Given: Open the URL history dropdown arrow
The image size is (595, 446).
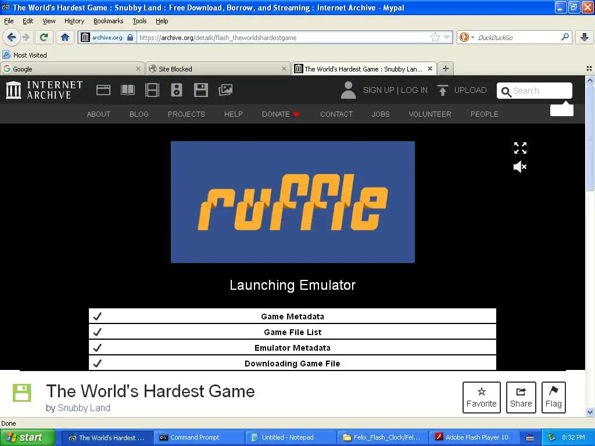Looking at the screenshot, I should pyautogui.click(x=447, y=37).
